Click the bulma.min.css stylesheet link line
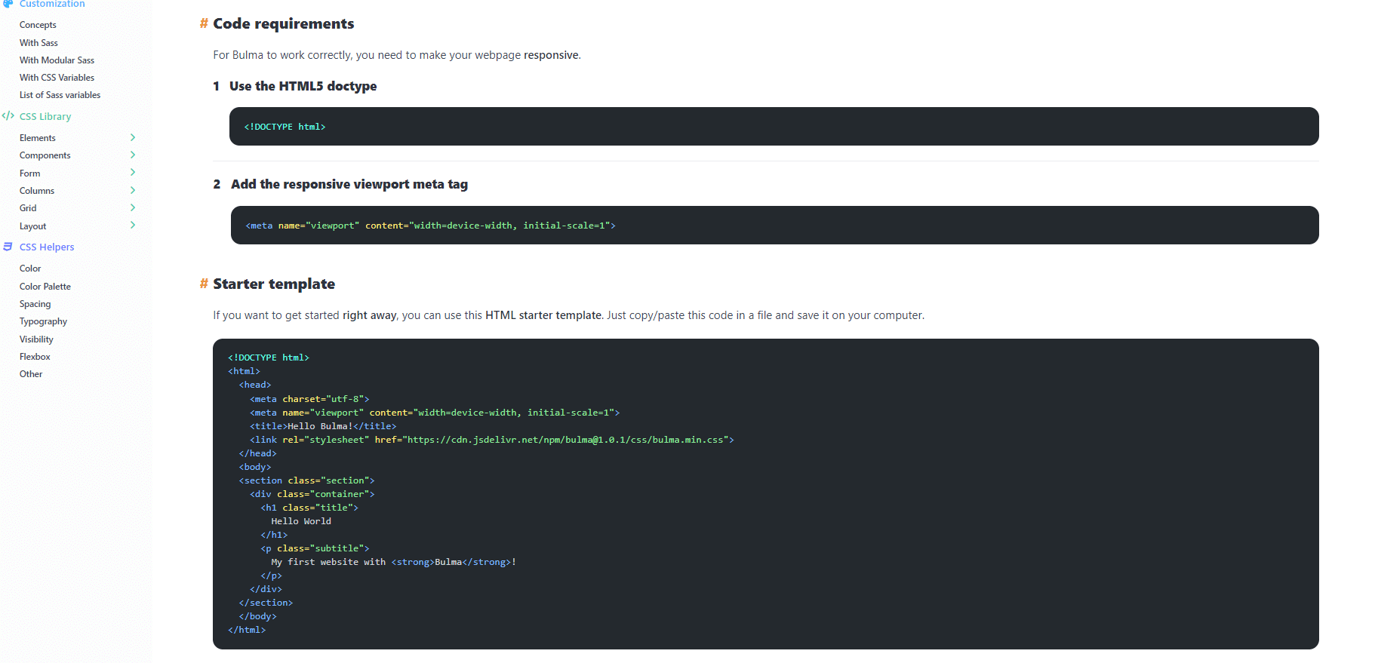 click(x=492, y=440)
